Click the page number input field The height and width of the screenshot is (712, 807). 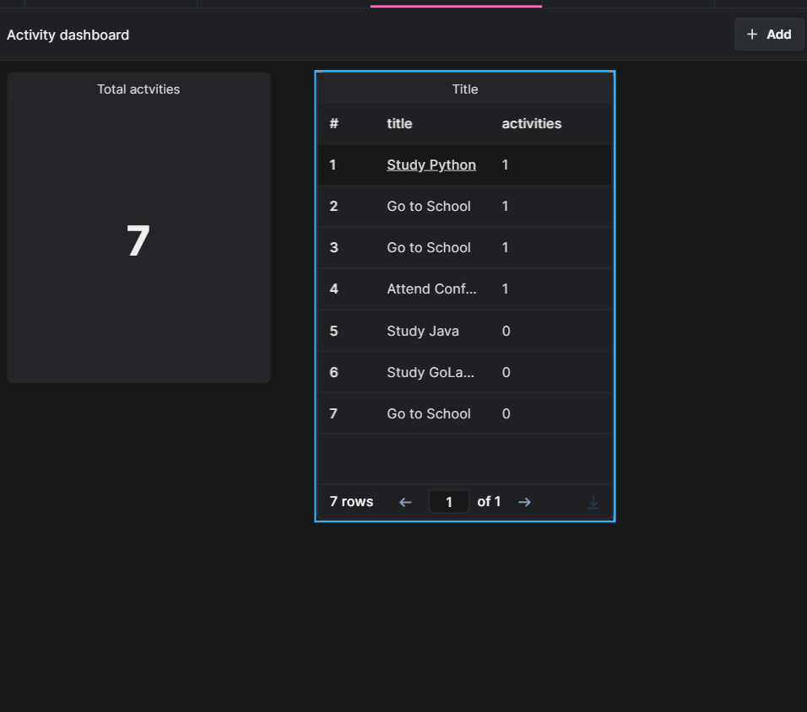click(449, 502)
